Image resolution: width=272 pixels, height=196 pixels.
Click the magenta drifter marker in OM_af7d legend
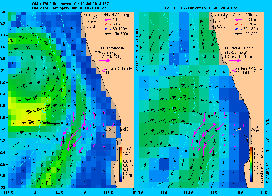point(104,71)
